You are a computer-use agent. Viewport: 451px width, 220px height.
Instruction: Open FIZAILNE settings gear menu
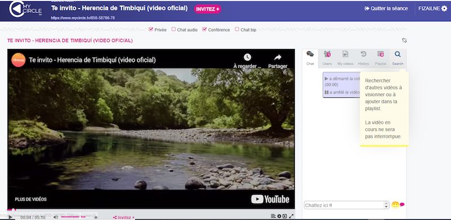(x=444, y=8)
